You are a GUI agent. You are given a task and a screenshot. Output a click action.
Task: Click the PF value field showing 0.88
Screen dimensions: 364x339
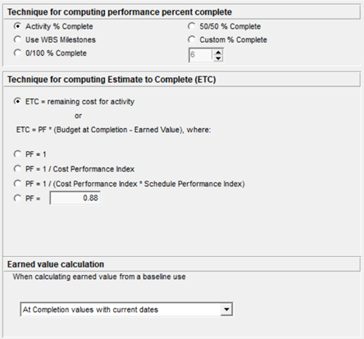click(75, 198)
